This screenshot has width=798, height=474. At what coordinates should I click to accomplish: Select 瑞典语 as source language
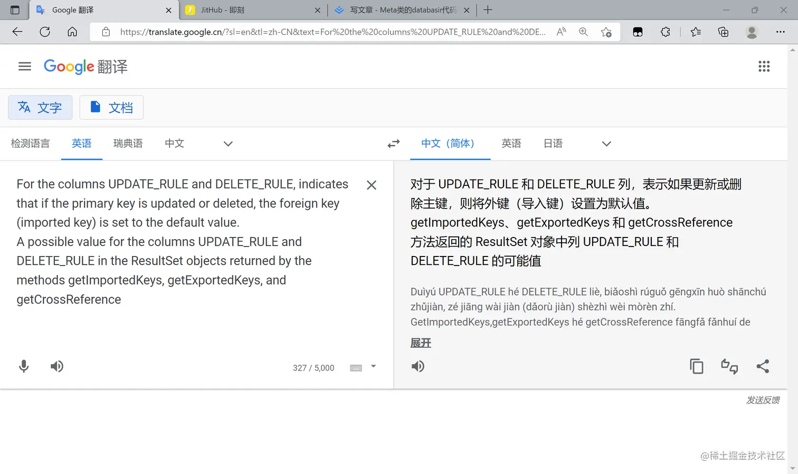128,144
